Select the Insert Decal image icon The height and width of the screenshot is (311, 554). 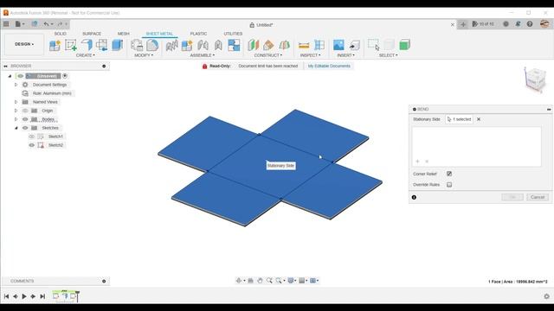(x=338, y=45)
